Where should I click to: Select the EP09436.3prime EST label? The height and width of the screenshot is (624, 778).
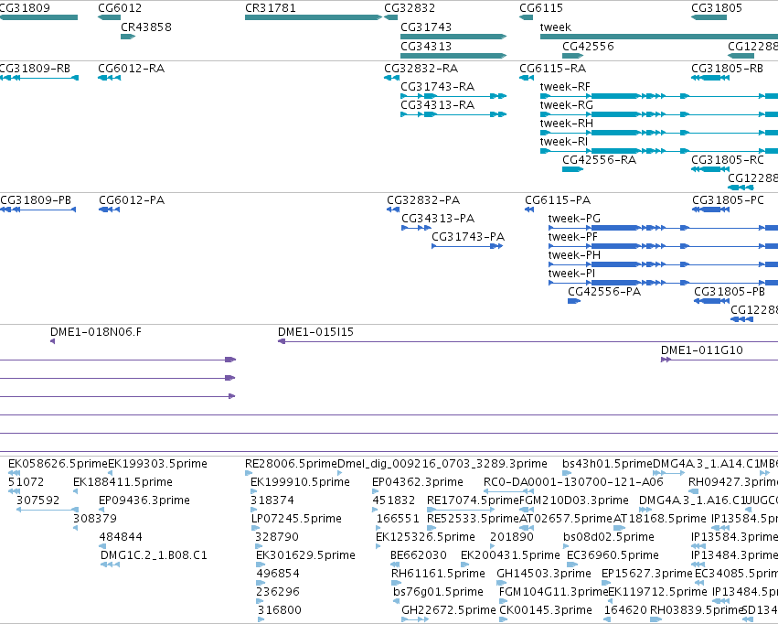(144, 500)
